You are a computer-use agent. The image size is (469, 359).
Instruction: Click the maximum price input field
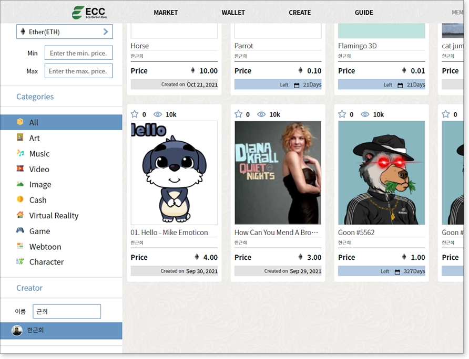79,71
